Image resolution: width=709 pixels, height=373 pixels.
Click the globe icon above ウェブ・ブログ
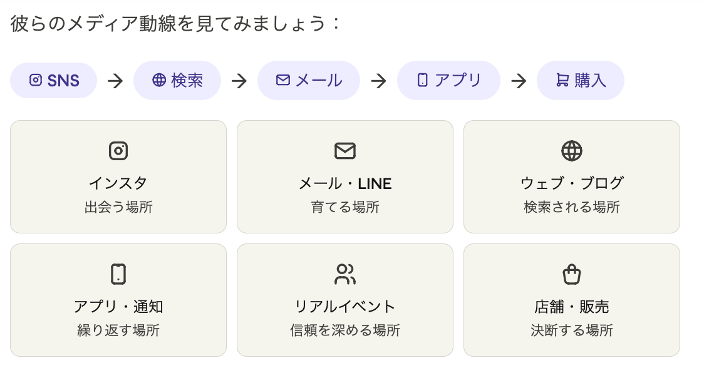click(x=572, y=151)
